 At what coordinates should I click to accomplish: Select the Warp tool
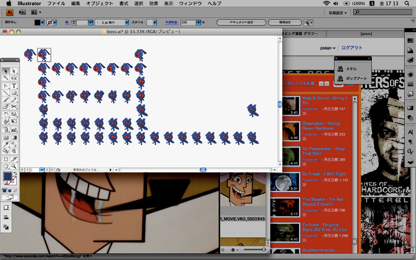click(6, 121)
